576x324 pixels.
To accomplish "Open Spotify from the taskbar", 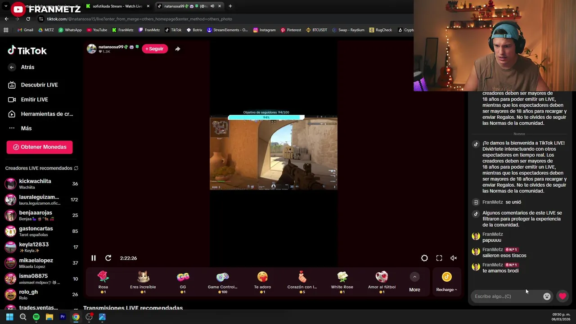I will [36, 317].
